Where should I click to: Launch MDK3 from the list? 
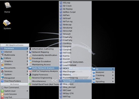75,68
